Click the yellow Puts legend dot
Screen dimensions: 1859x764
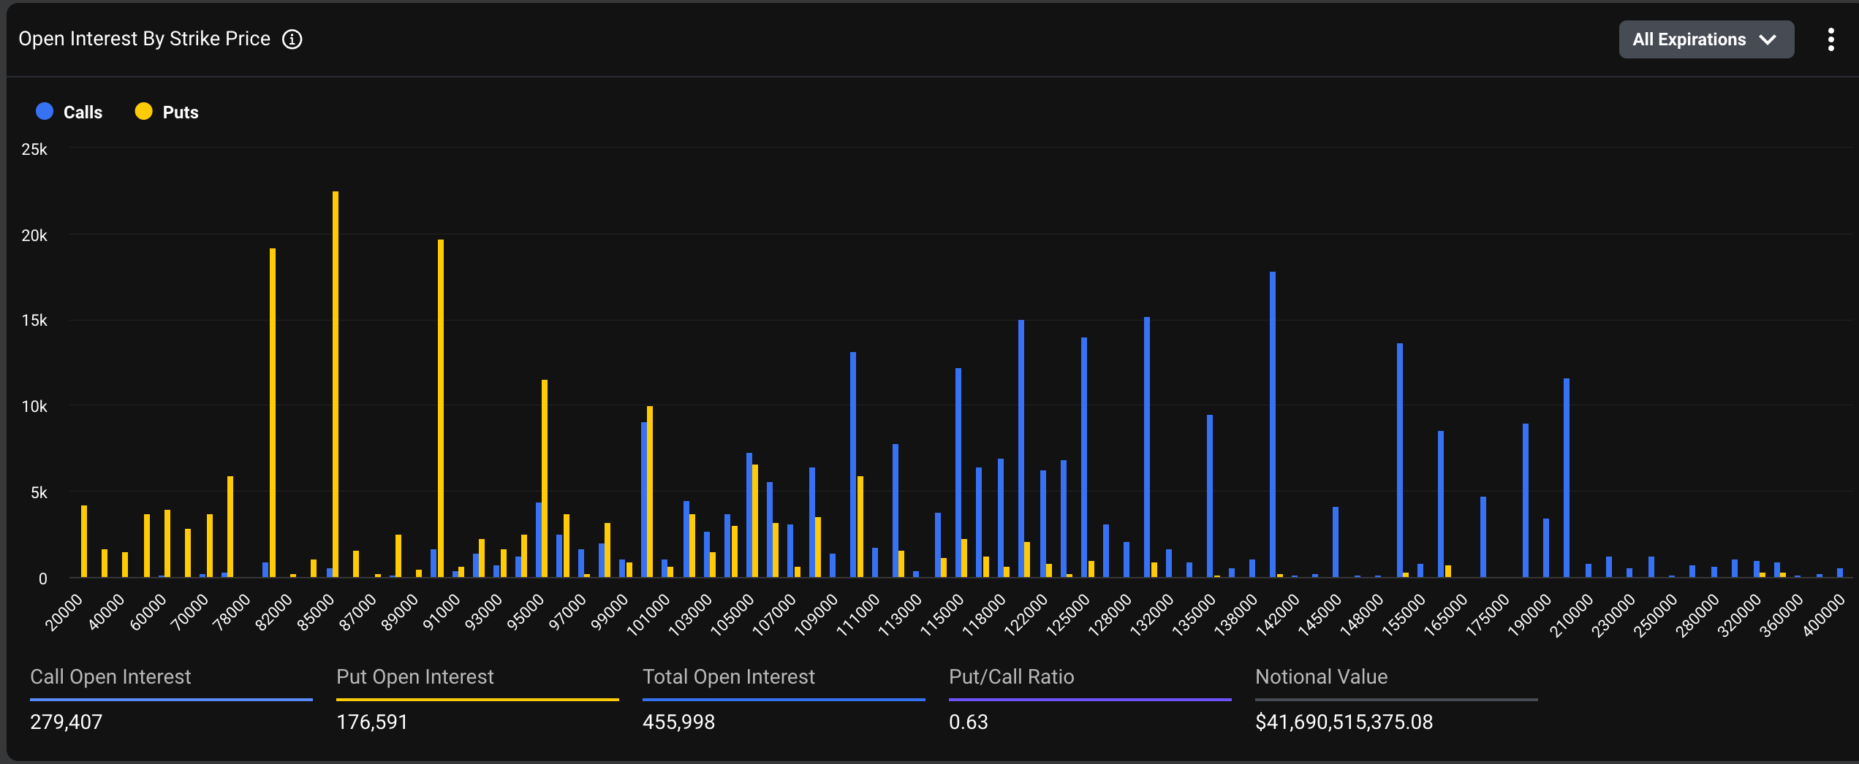click(143, 111)
